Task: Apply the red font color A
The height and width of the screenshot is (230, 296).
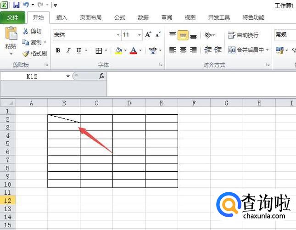Action: [x=133, y=50]
